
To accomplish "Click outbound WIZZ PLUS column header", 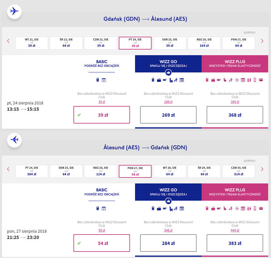I will 235,64.
